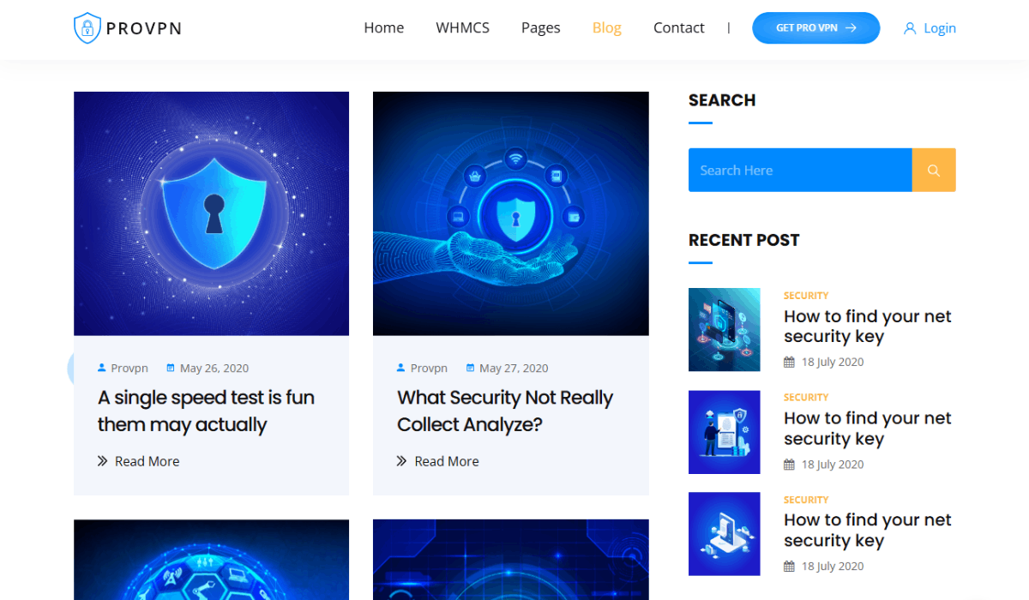
Task: Click the calendar icon beside May 26, 2020
Action: point(171,368)
